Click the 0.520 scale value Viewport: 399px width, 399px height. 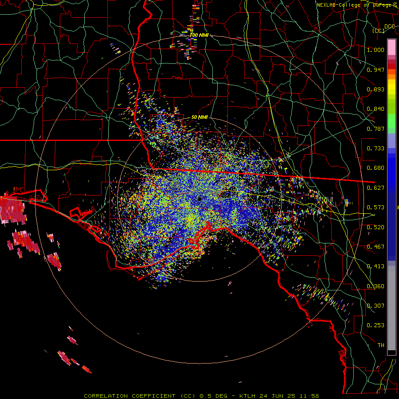pos(376,227)
